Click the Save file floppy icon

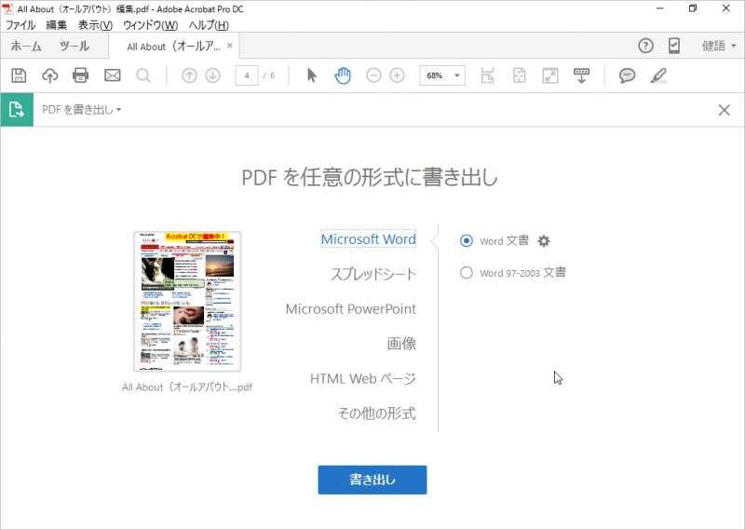pyautogui.click(x=19, y=75)
